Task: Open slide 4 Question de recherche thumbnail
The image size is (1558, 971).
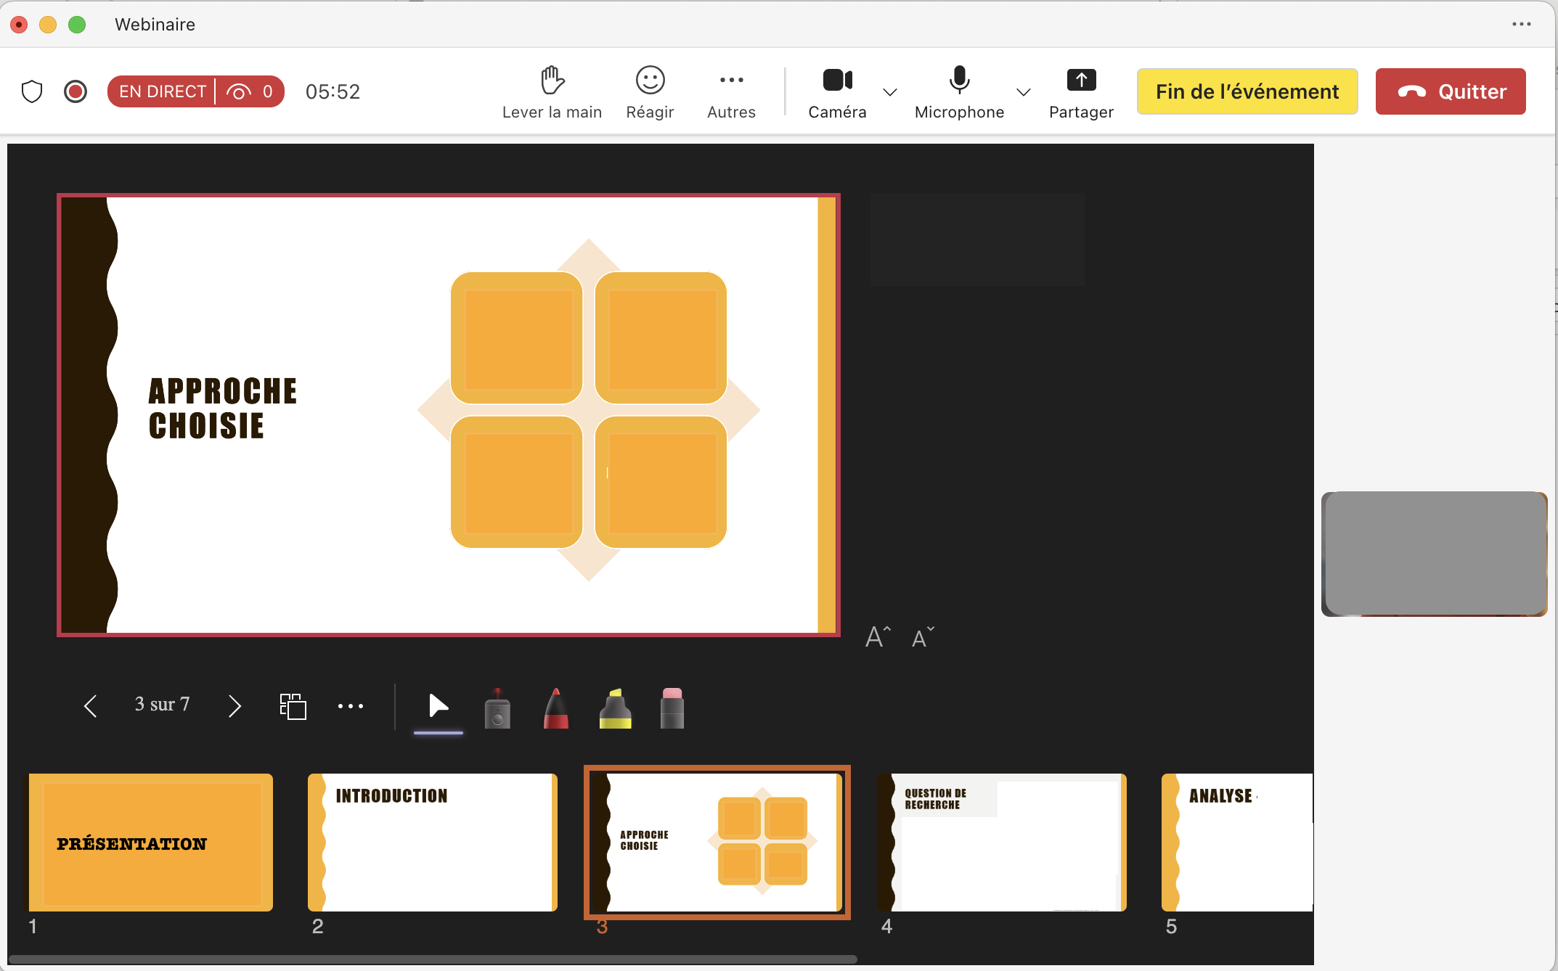Action: click(1002, 842)
